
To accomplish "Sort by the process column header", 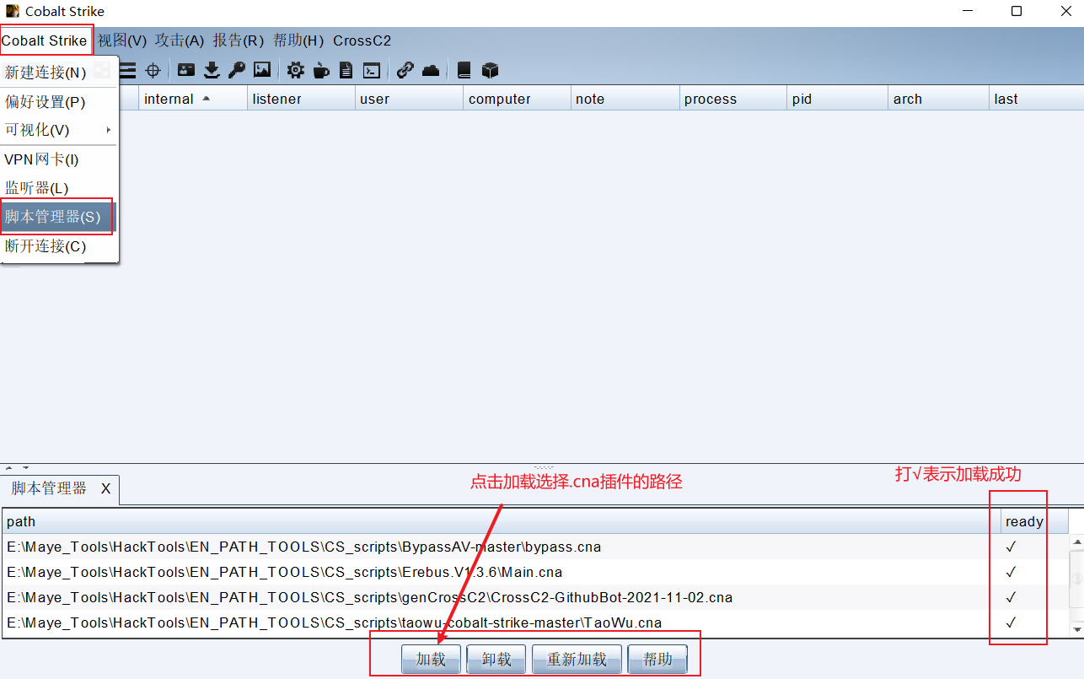I will click(733, 99).
